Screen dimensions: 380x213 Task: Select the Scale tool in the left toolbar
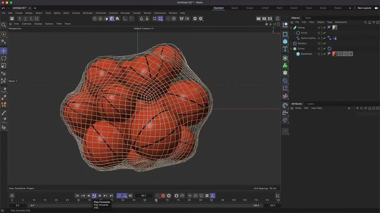pyautogui.click(x=4, y=65)
